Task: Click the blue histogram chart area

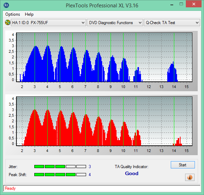Action: click(x=104, y=57)
